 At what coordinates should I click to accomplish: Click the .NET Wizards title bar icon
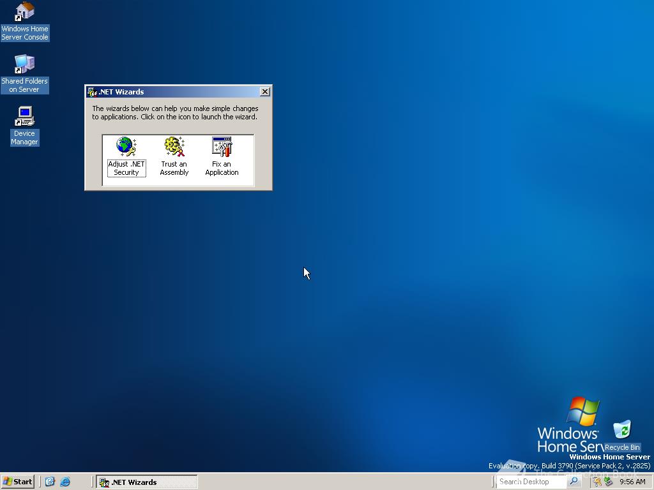[x=93, y=92]
